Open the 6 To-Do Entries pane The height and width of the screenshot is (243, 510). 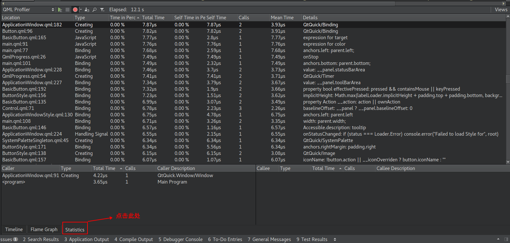pyautogui.click(x=225, y=239)
